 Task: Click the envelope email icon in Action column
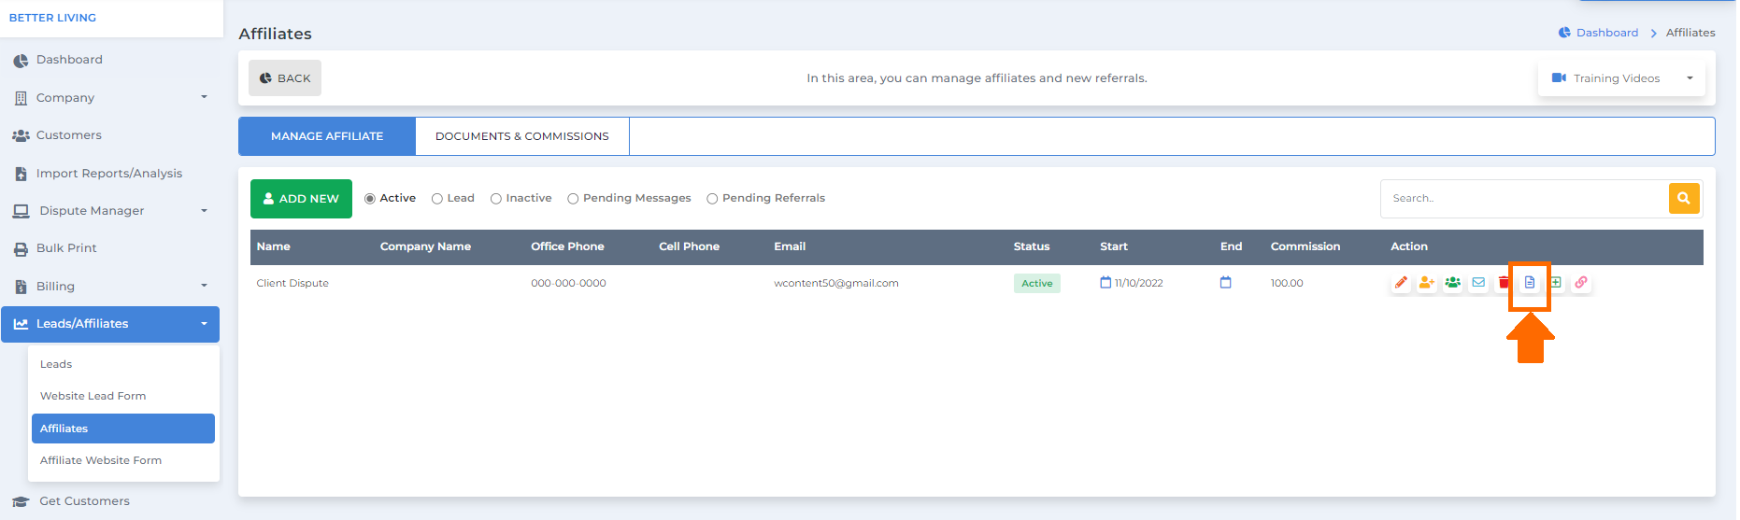click(1478, 282)
